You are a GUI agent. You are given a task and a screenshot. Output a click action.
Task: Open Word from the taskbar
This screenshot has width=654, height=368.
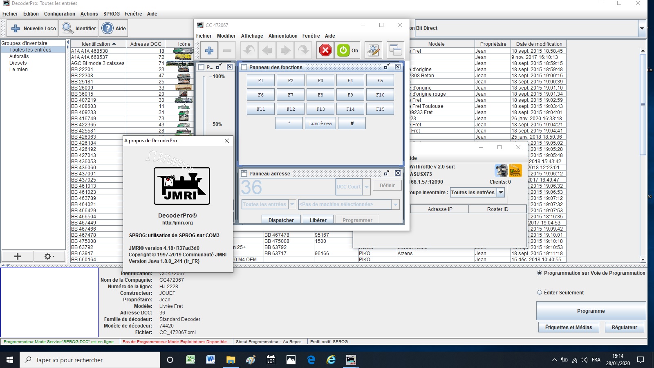point(211,360)
